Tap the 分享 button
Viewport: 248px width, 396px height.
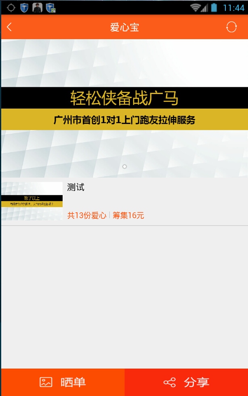pyautogui.click(x=186, y=382)
